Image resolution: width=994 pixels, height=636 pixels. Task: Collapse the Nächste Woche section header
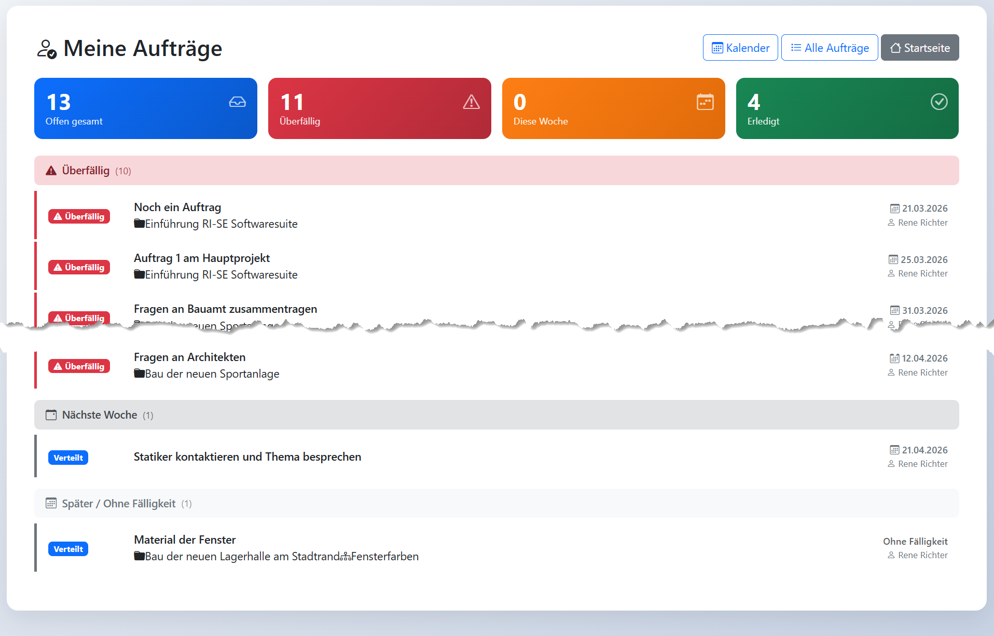coord(496,415)
